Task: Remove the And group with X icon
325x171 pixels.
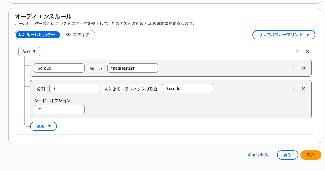Action: 307,51
